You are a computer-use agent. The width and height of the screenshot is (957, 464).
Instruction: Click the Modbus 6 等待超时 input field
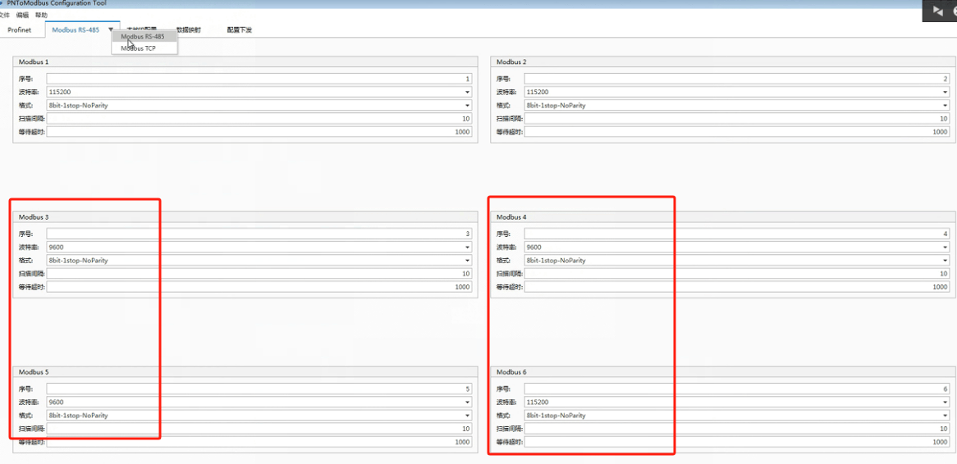tap(736, 442)
